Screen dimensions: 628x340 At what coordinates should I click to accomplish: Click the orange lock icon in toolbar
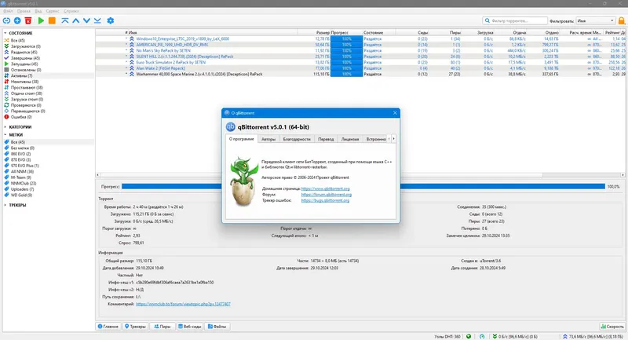[x=622, y=20]
